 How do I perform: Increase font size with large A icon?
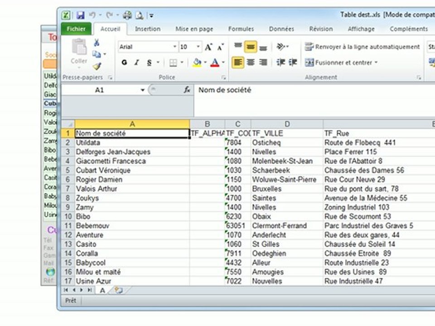208,47
